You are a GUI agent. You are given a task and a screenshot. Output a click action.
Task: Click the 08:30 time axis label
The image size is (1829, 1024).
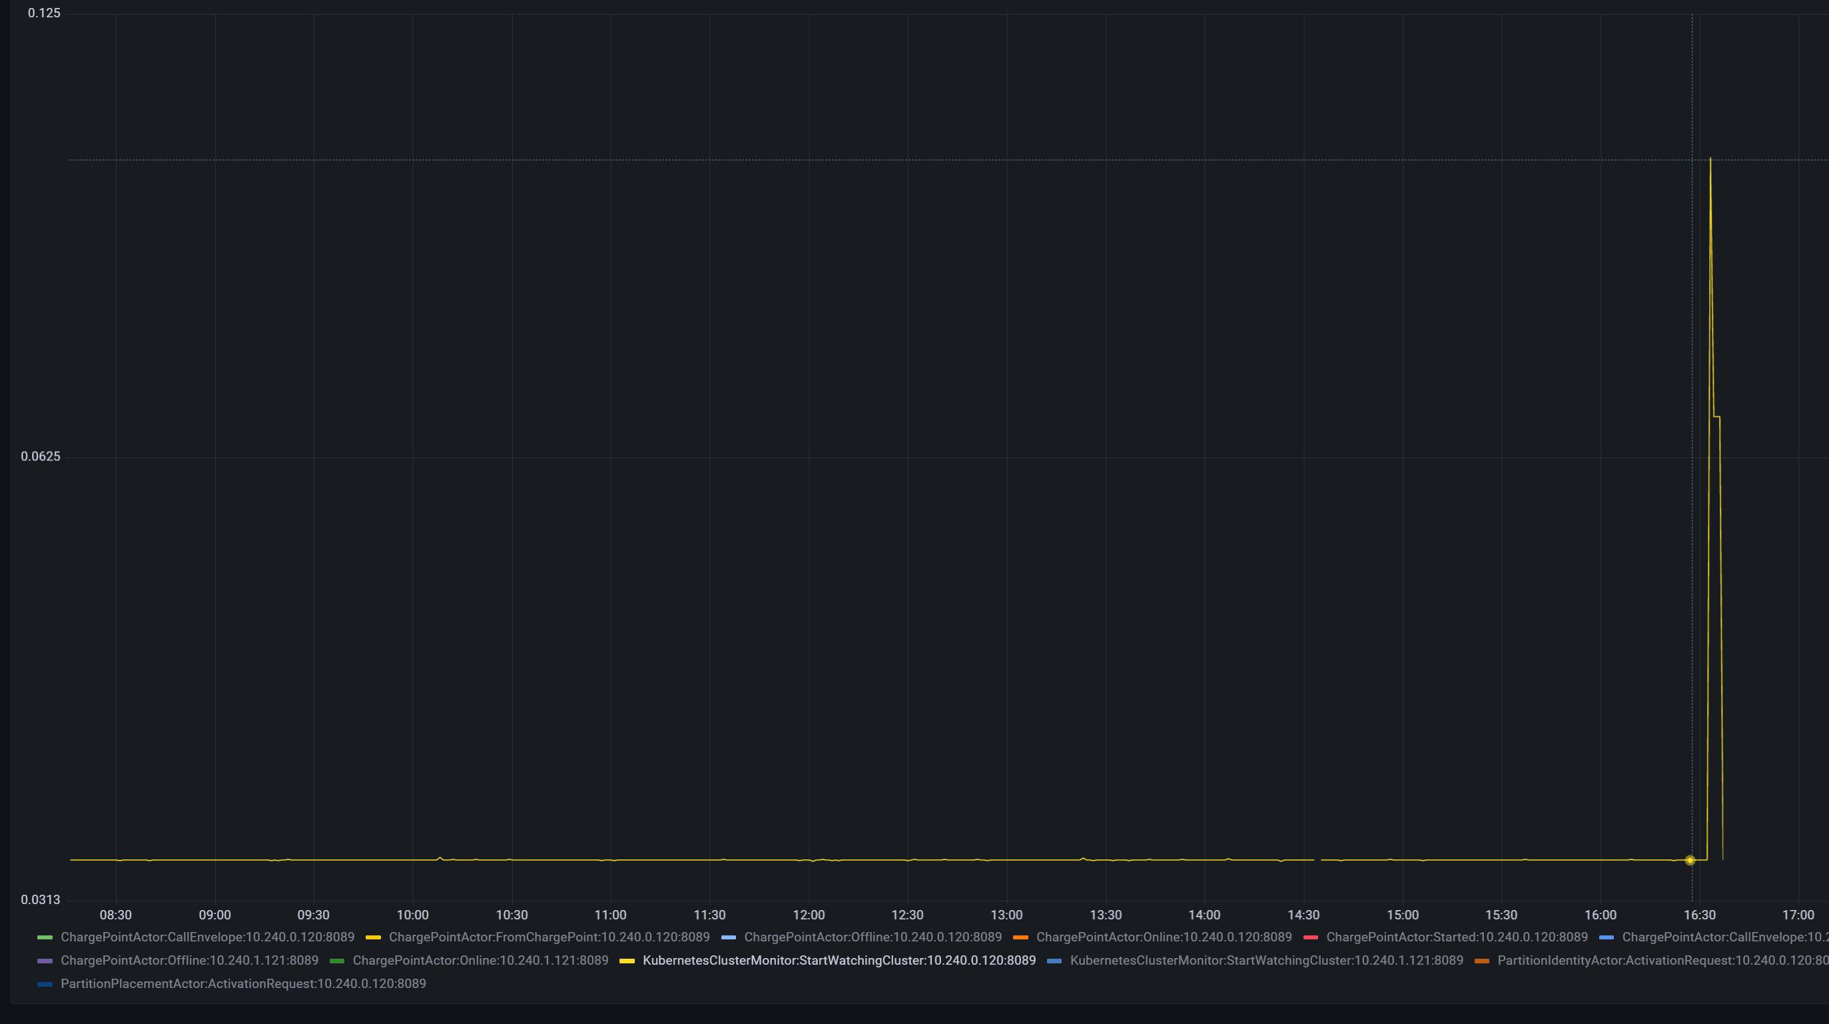pos(116,915)
